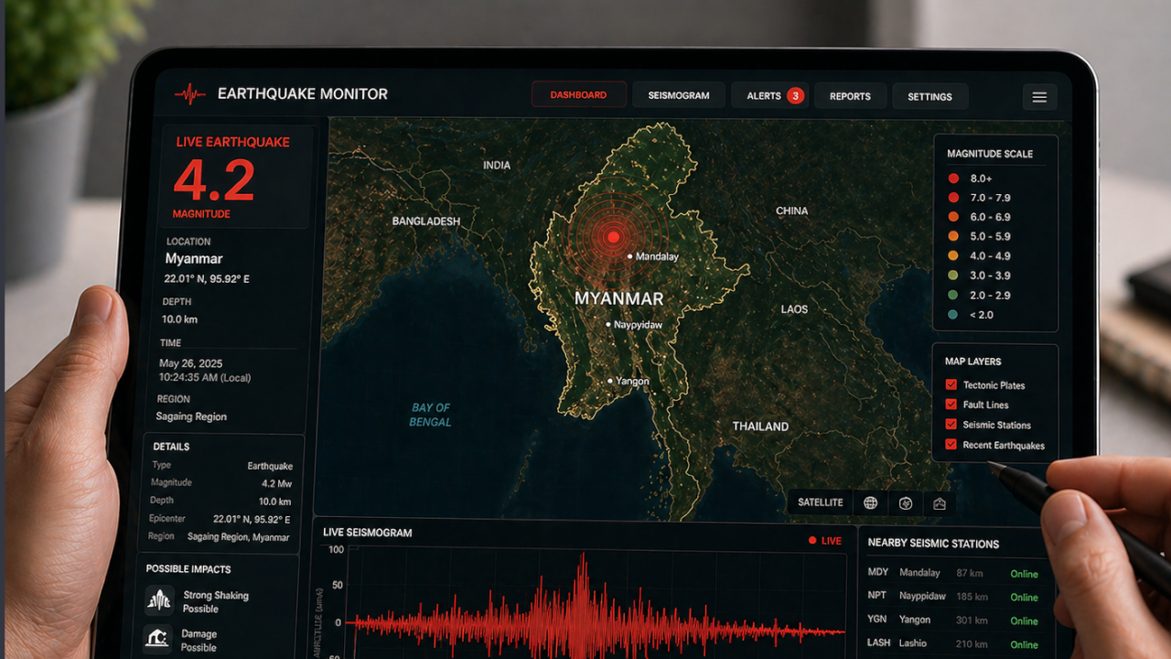This screenshot has width=1171, height=659.
Task: Select the compass map view icon
Action: (x=906, y=502)
